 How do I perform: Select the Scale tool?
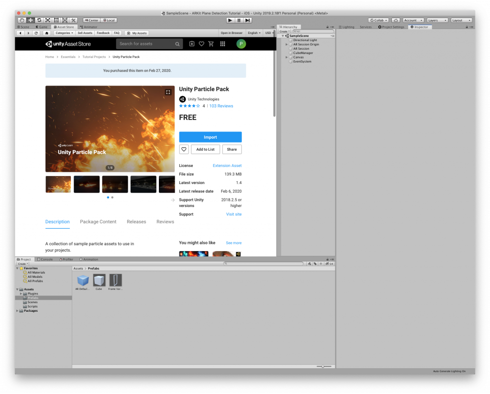[48, 20]
